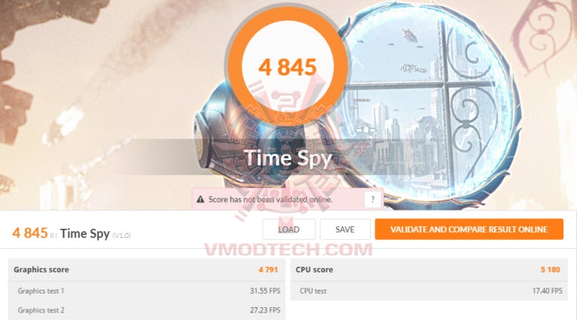577x320 pixels.
Task: Click the 4 791 graphics score value
Action: (268, 269)
